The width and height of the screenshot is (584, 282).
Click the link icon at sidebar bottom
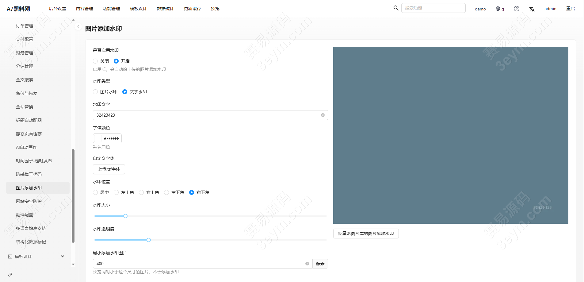coord(10,275)
